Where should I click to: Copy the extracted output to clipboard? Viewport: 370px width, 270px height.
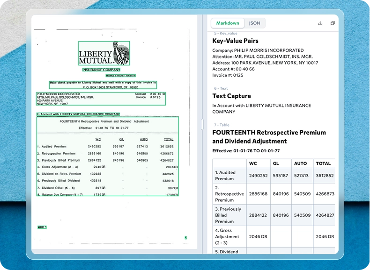tap(333, 23)
